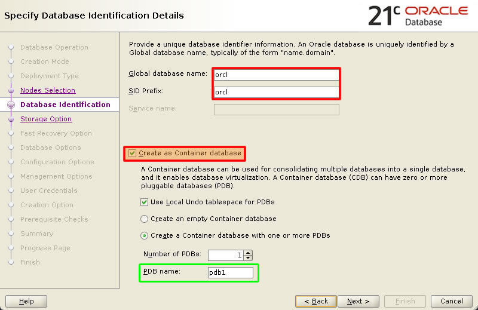Click the Summary step

[37, 234]
